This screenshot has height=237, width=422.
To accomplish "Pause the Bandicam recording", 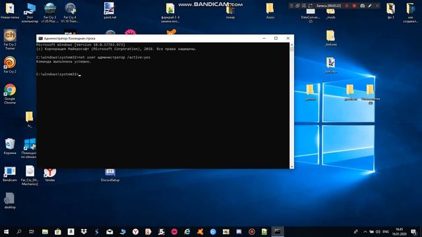I will (x=347, y=6).
